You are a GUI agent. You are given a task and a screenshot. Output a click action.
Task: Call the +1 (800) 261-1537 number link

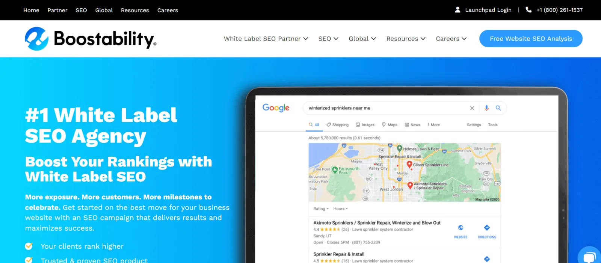pos(560,10)
